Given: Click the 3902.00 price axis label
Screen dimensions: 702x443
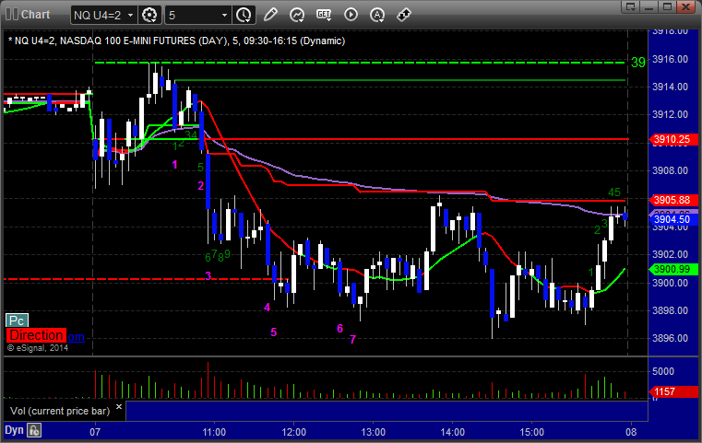Looking at the screenshot, I should pyautogui.click(x=670, y=254).
